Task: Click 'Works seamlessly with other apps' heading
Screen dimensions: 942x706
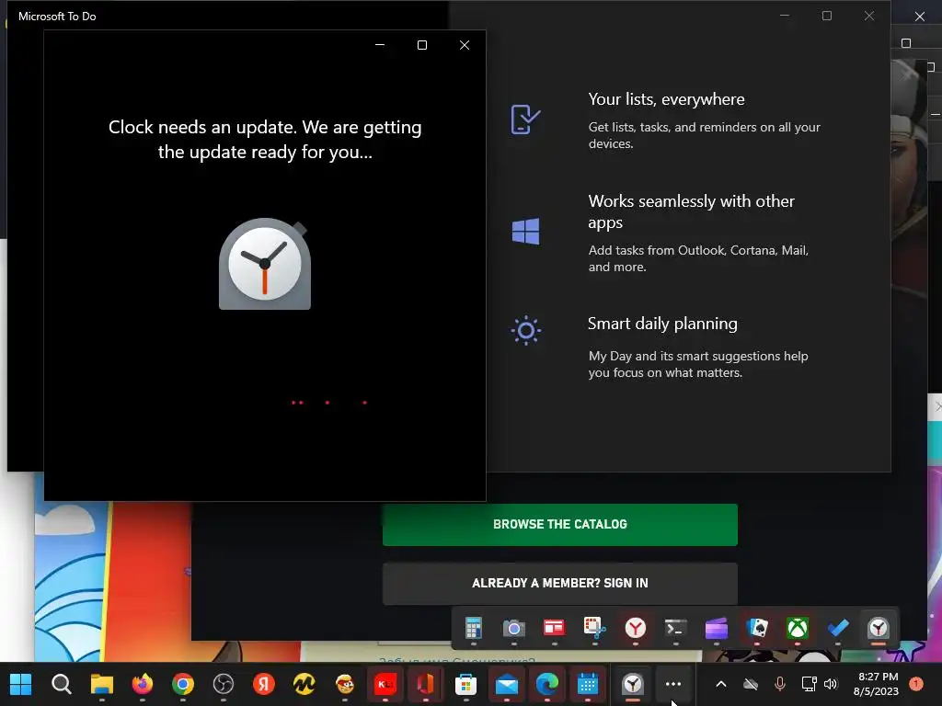Action: [692, 211]
